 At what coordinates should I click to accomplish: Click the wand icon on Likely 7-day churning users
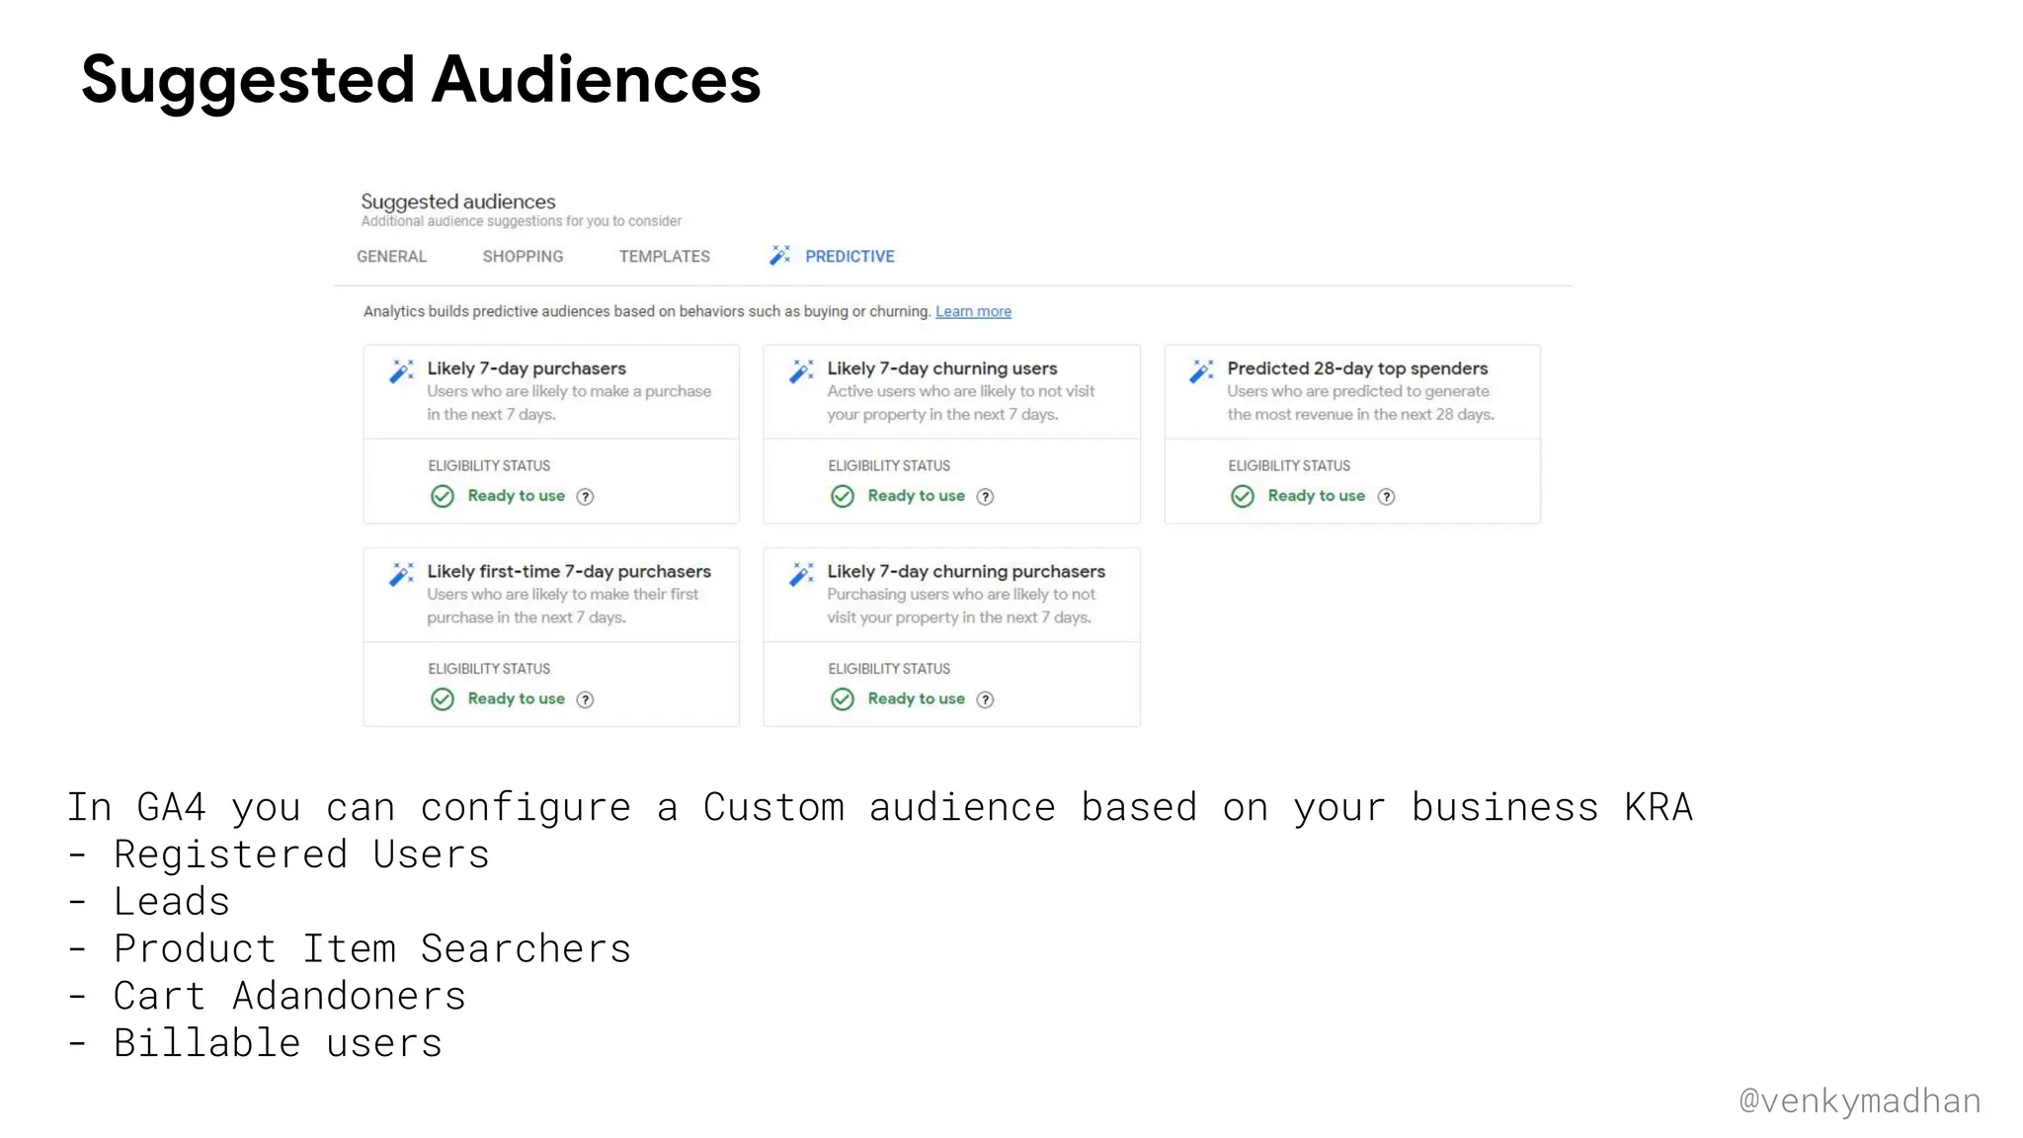click(x=801, y=371)
